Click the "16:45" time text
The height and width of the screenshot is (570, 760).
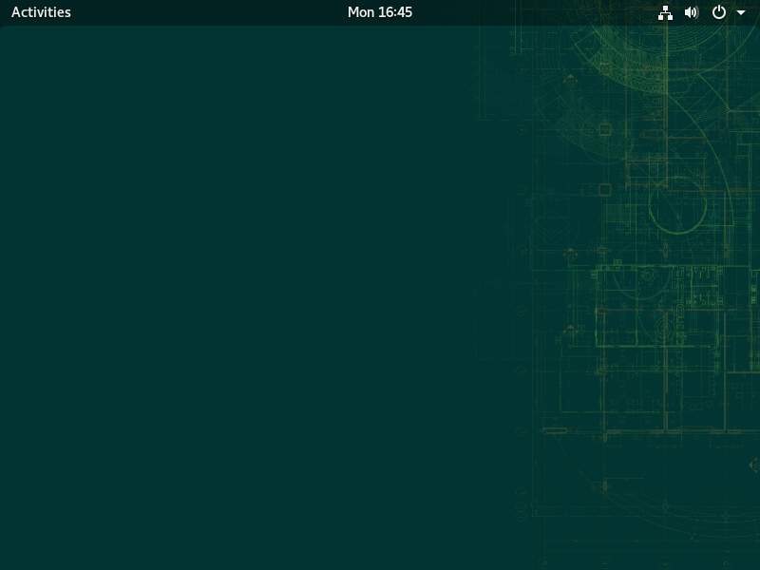395,12
